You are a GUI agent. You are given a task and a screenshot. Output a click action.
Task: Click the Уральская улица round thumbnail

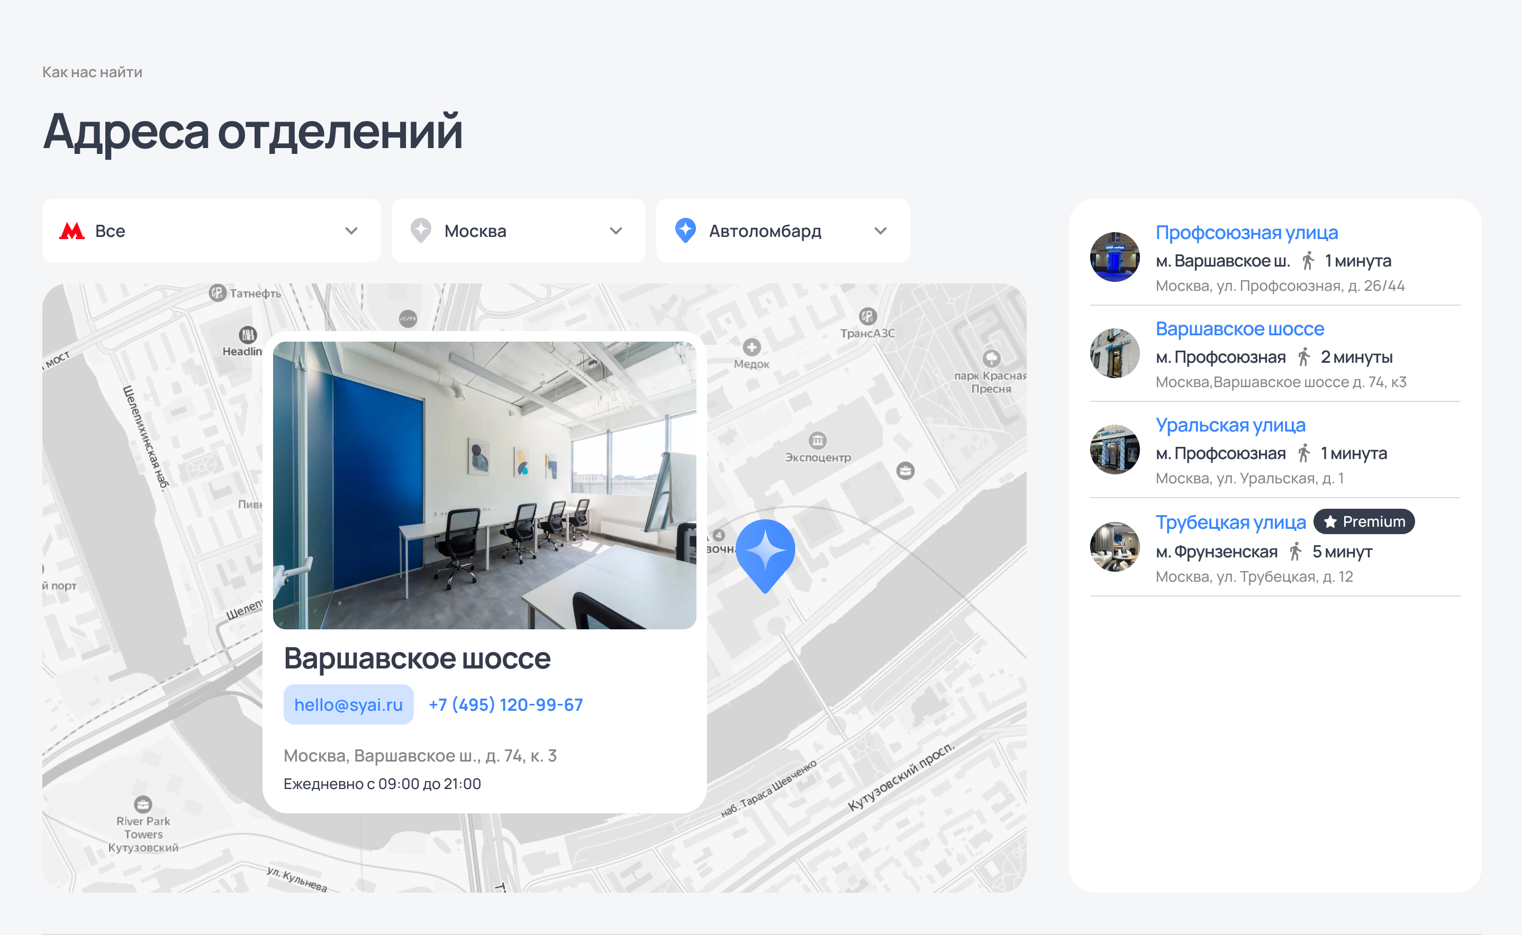click(1115, 450)
